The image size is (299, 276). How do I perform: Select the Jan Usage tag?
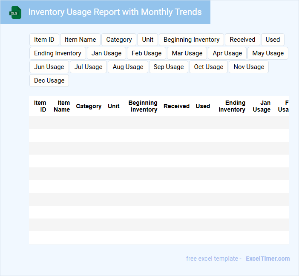click(x=106, y=53)
